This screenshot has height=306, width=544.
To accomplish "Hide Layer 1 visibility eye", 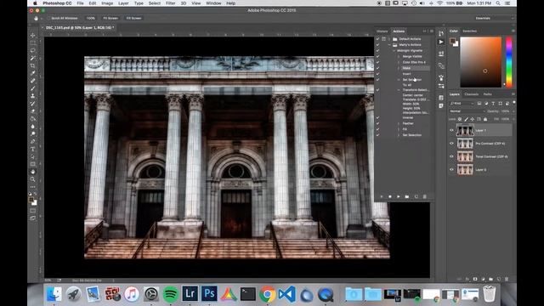I will point(451,130).
